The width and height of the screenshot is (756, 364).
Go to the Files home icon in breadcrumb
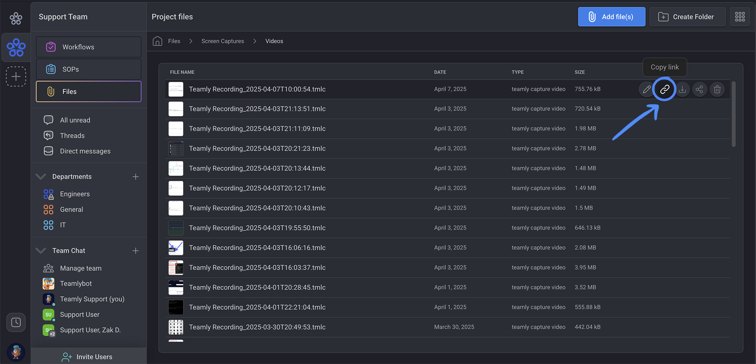[x=158, y=41]
